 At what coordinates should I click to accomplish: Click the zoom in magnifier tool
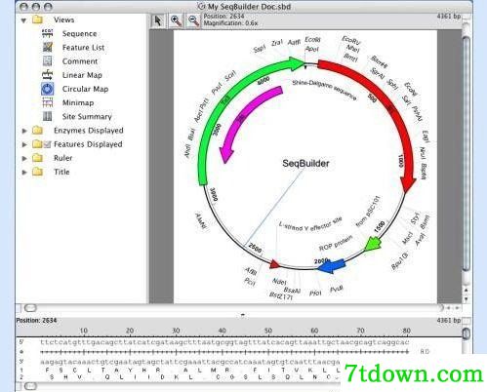176,20
